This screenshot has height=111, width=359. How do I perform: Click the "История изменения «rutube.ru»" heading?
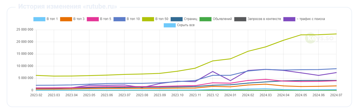(x=68, y=7)
